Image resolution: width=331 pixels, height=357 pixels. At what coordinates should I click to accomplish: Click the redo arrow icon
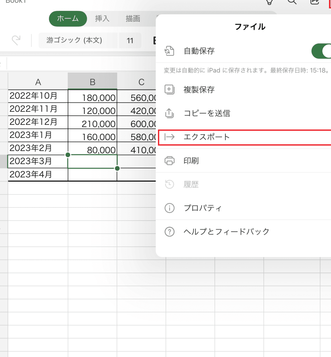point(16,40)
